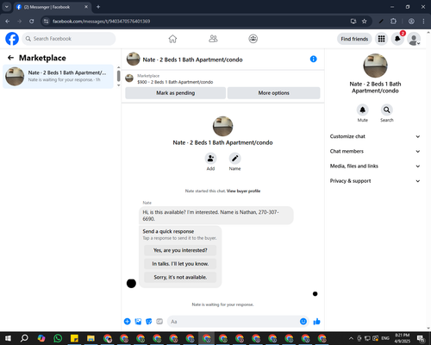
Task: Click the Facebook logo
Action: coord(12,39)
